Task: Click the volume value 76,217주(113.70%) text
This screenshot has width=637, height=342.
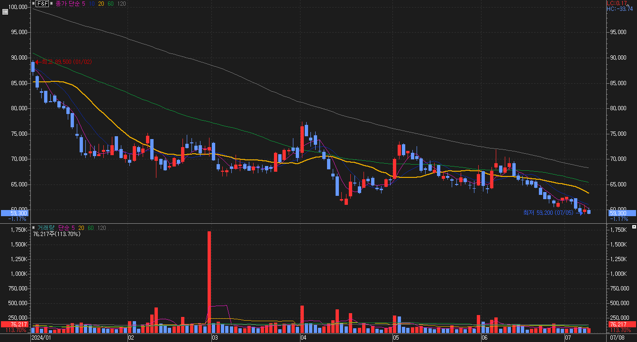Action: (x=57, y=234)
